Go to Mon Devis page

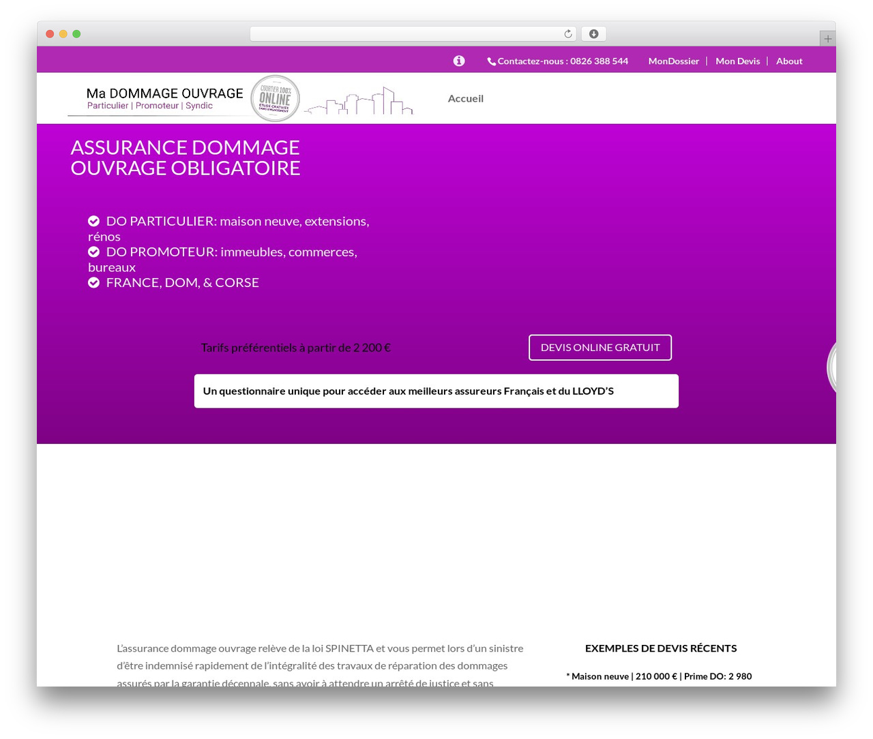click(737, 61)
